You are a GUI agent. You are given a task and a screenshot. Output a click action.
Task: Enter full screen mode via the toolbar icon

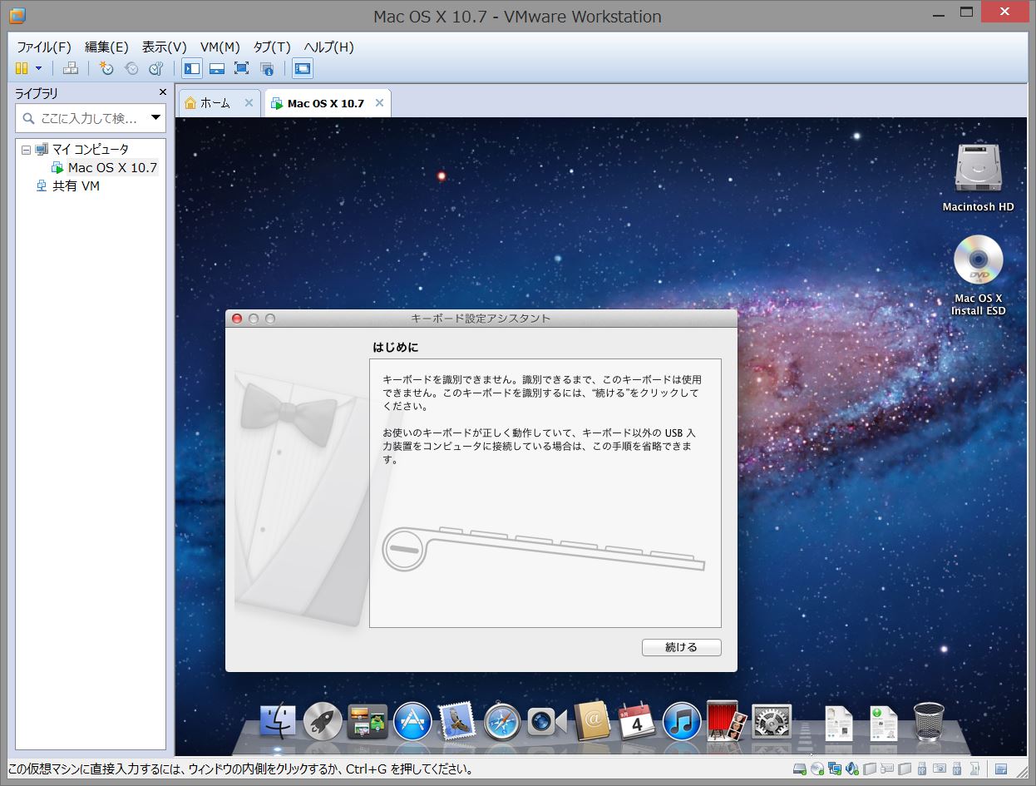241,68
